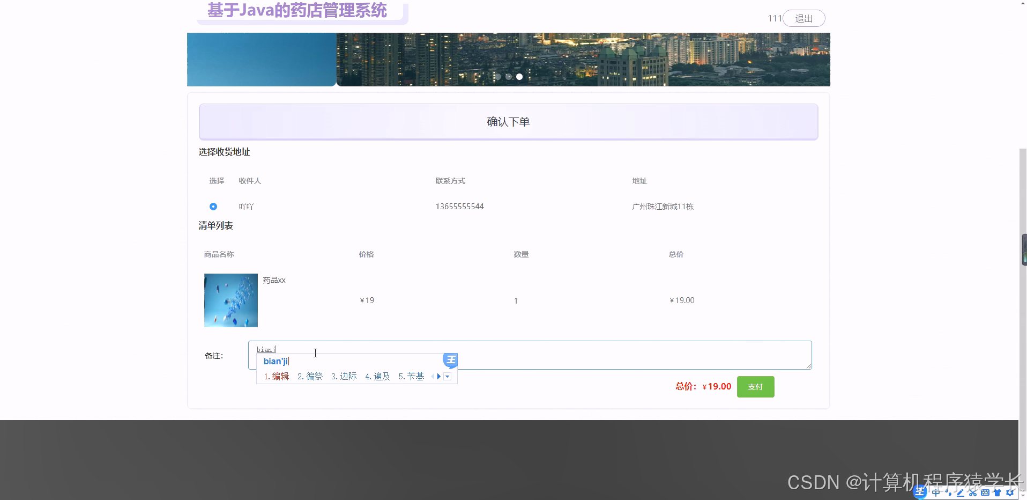Viewport: 1027px width, 500px height.
Task: Open the on-screen keyboard icon
Action: point(985,492)
